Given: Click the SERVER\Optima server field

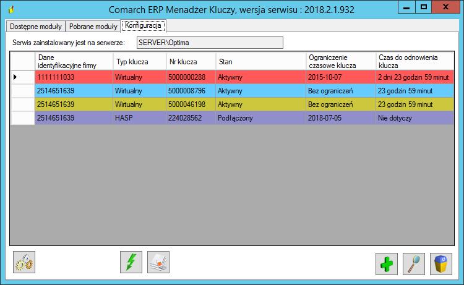Looking at the screenshot, I should point(210,43).
